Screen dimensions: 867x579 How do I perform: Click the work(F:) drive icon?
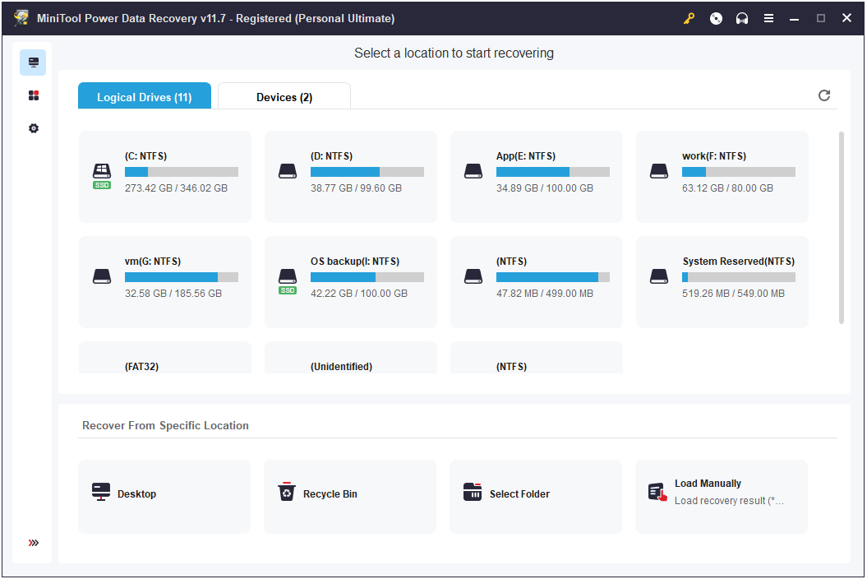click(659, 171)
